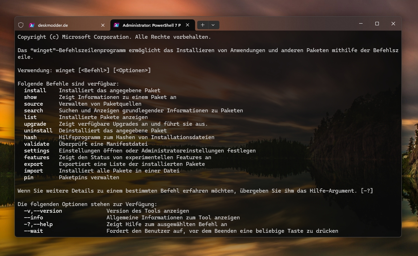This screenshot has height=256, width=418.
Task: Click the 'show' command text
Action: 30,97
